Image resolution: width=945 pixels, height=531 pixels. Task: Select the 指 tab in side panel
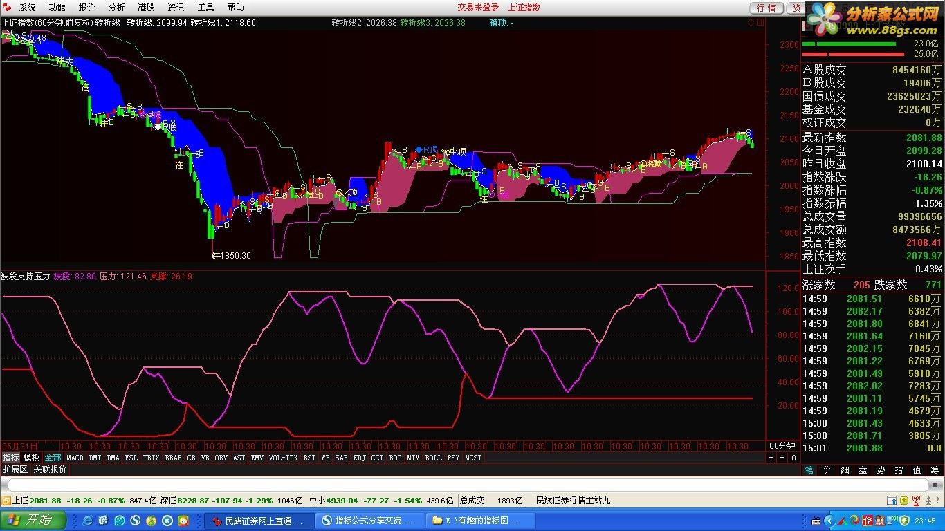(899, 470)
